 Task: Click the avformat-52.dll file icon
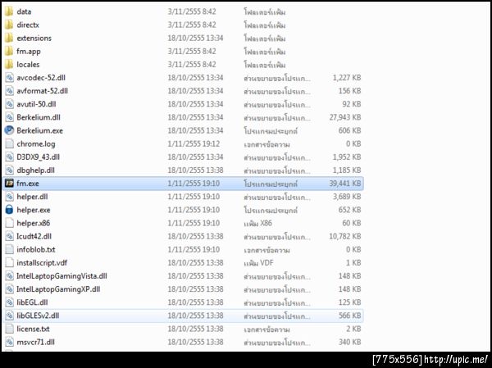pyautogui.click(x=9, y=91)
